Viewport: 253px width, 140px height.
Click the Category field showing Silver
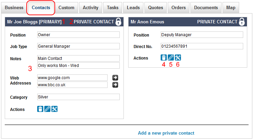pyautogui.click(x=78, y=97)
